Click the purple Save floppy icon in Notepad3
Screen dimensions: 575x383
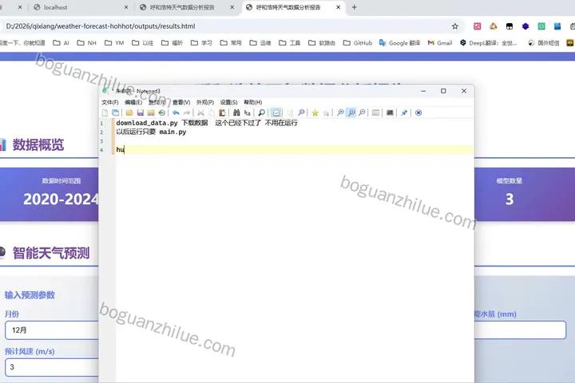[140, 113]
